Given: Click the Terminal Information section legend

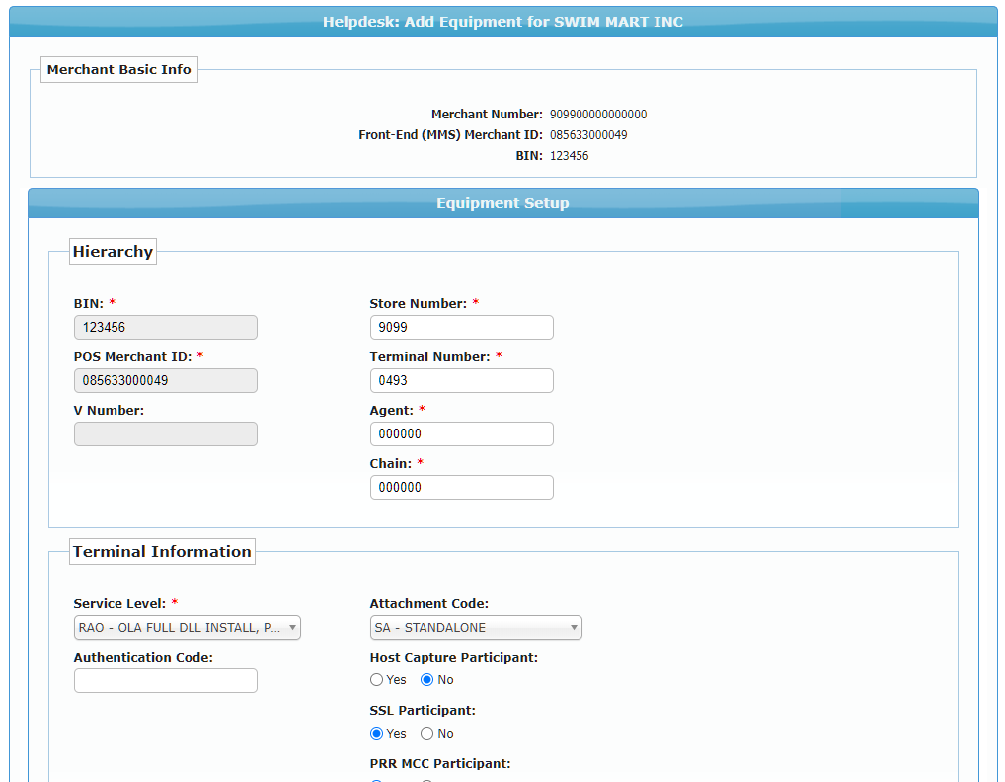Looking at the screenshot, I should pyautogui.click(x=162, y=551).
